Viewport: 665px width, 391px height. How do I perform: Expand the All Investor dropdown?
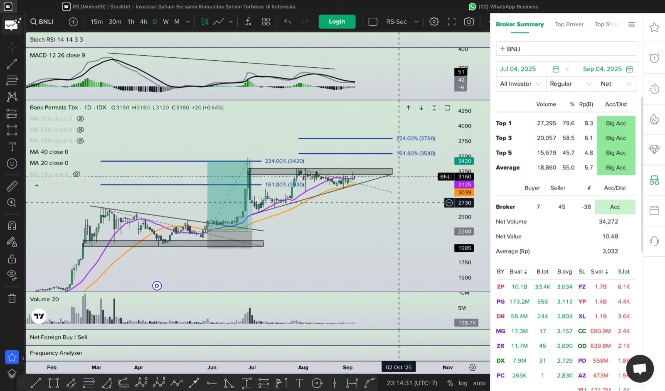click(x=520, y=84)
